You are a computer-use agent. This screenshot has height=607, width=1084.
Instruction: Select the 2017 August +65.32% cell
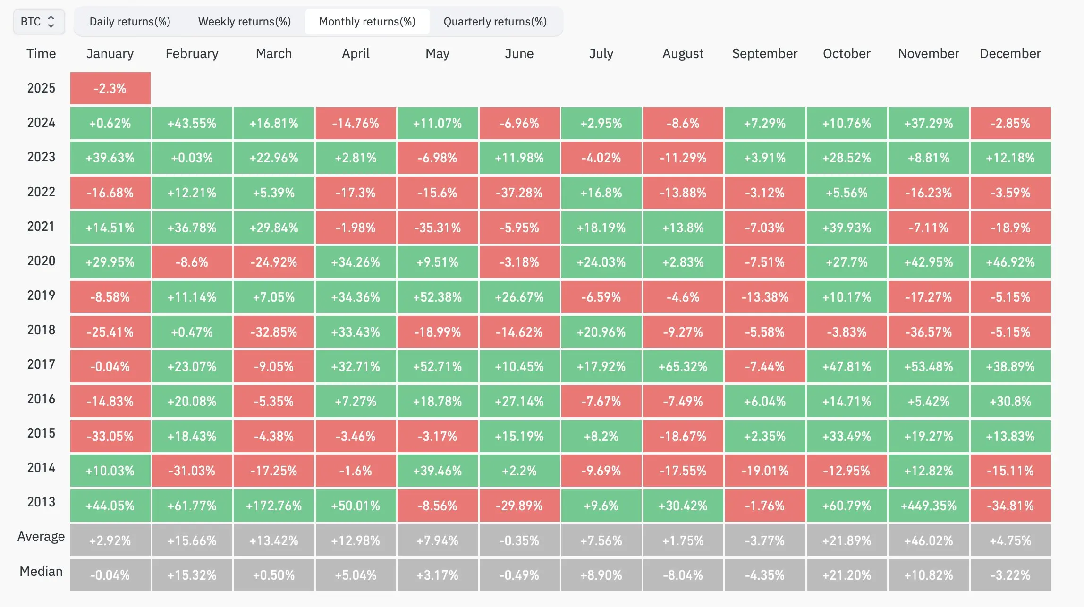[683, 366]
